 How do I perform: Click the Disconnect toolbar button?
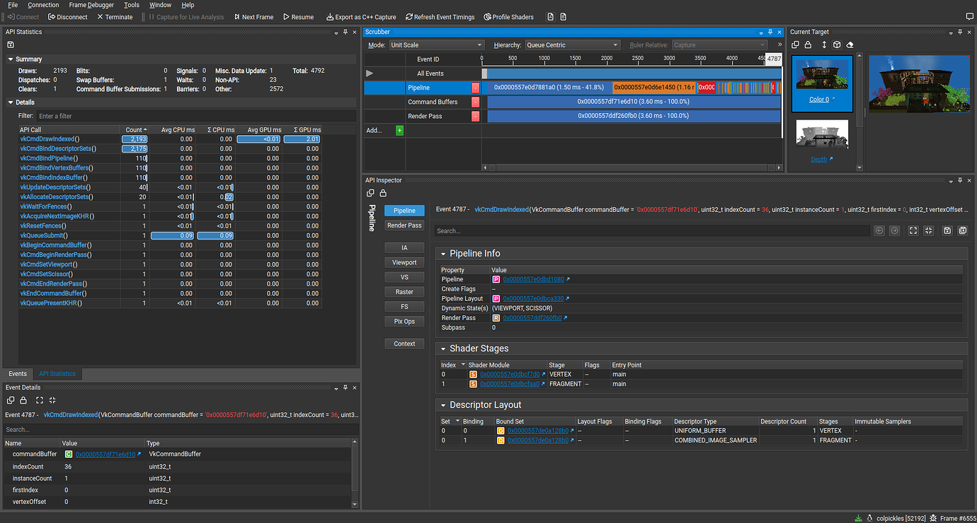pyautogui.click(x=68, y=17)
